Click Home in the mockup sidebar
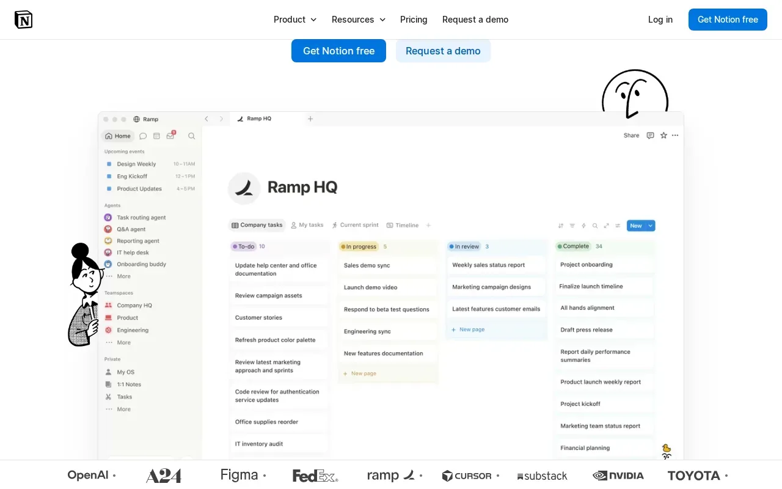The width and height of the screenshot is (782, 489). pos(118,136)
